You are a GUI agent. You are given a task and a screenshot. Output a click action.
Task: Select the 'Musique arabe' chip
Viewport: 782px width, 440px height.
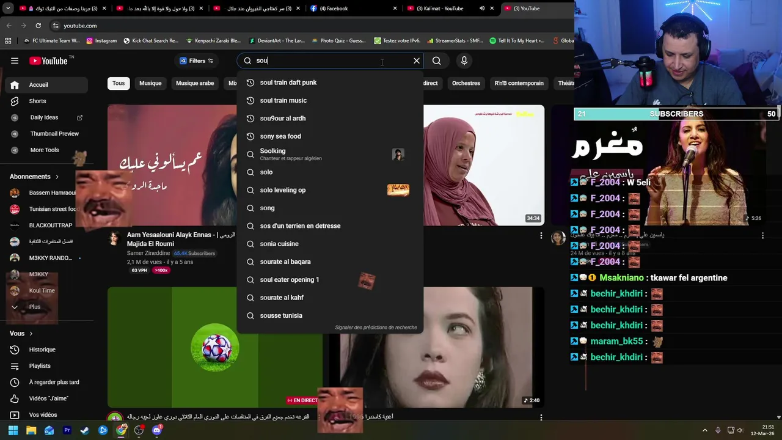pyautogui.click(x=195, y=83)
